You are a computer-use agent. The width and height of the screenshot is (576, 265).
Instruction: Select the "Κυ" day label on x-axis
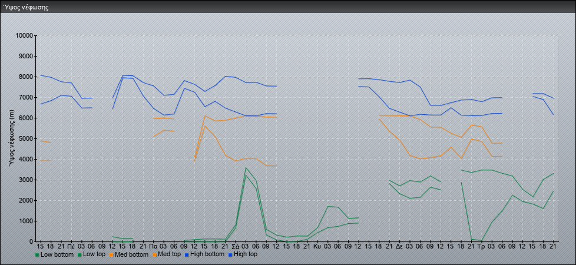point(317,246)
